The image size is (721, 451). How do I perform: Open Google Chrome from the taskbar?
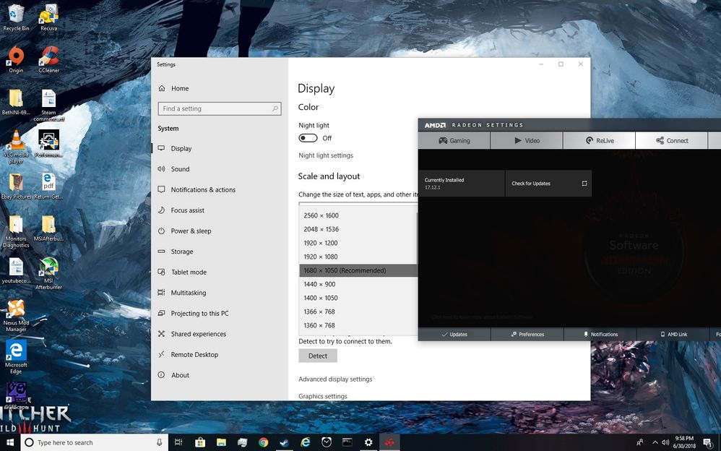[264, 442]
